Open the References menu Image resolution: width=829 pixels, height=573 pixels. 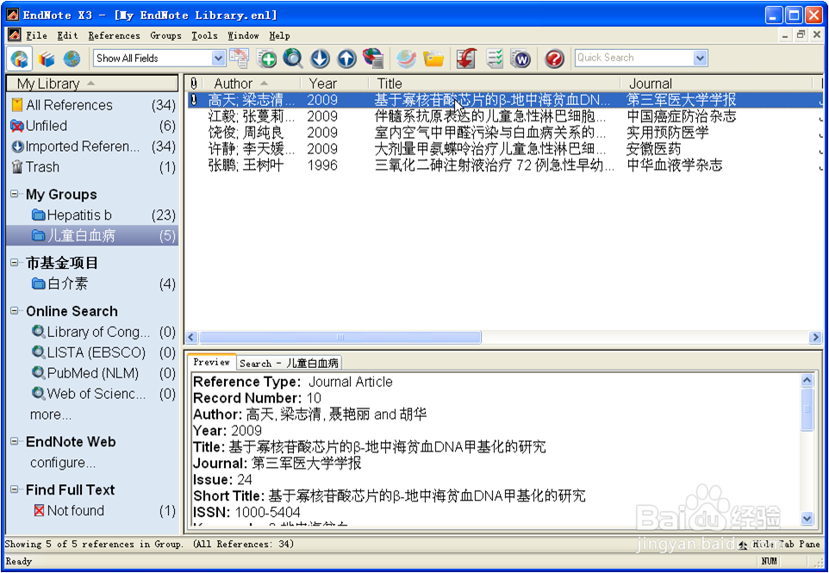[115, 36]
